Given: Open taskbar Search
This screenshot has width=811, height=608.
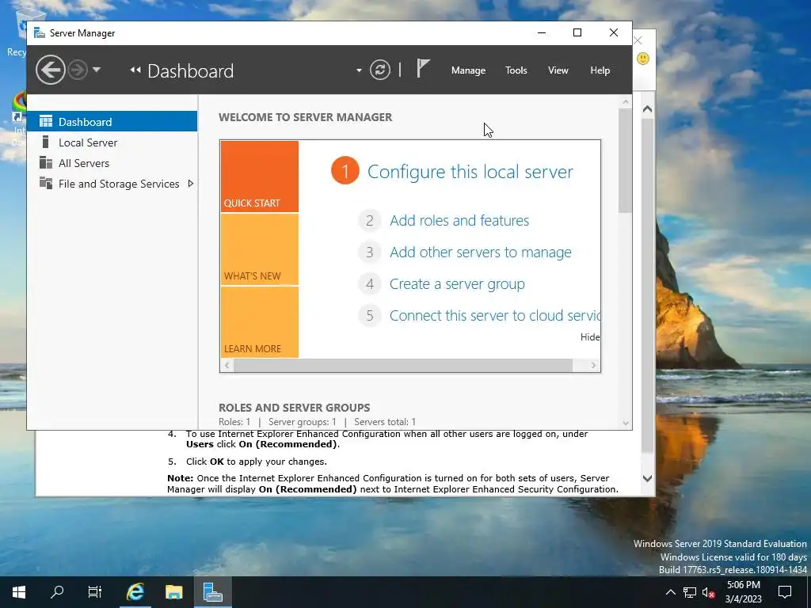Looking at the screenshot, I should [57, 592].
